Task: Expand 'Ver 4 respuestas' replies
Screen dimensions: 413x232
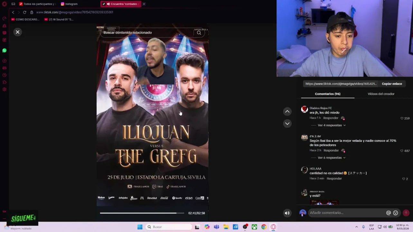Action: (332, 125)
